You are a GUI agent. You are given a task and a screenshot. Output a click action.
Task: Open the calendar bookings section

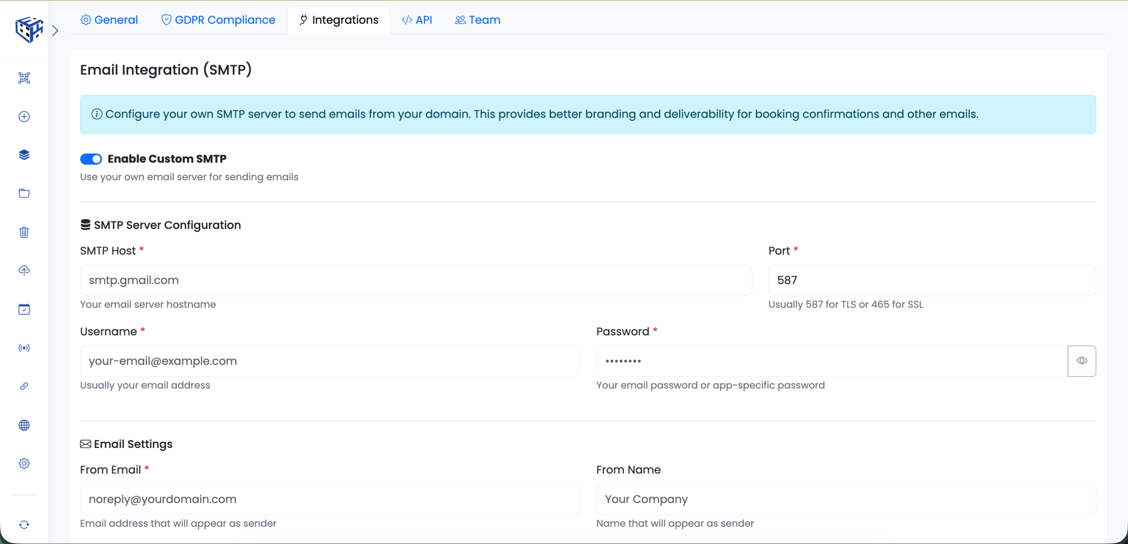[x=24, y=309]
